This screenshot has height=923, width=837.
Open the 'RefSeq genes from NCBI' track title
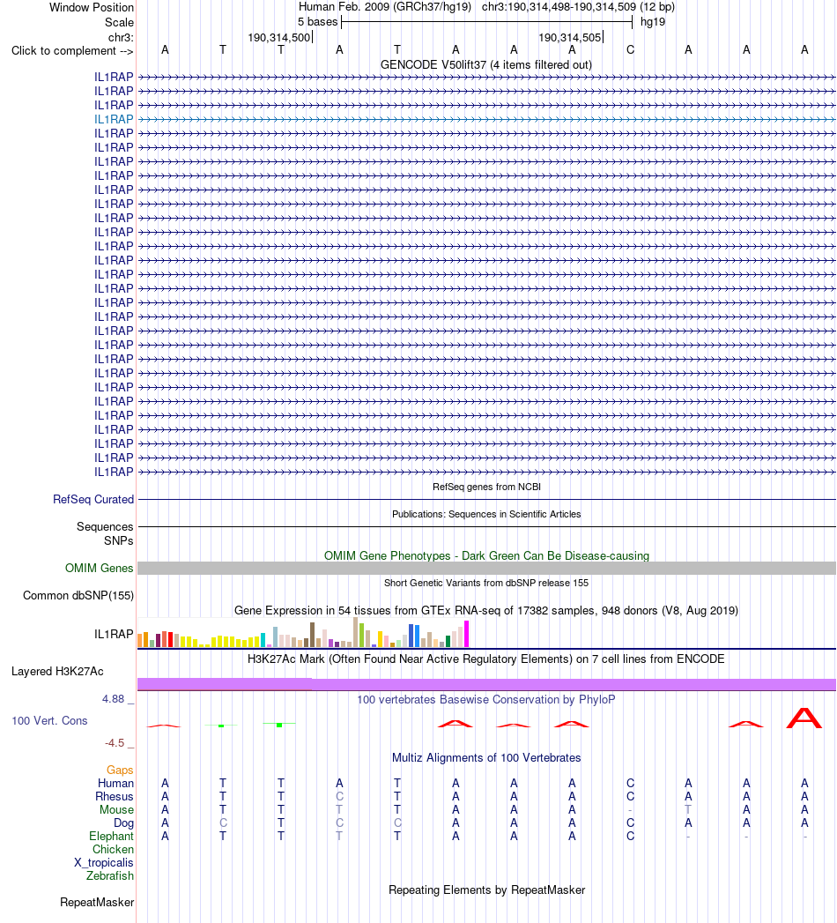pos(486,487)
